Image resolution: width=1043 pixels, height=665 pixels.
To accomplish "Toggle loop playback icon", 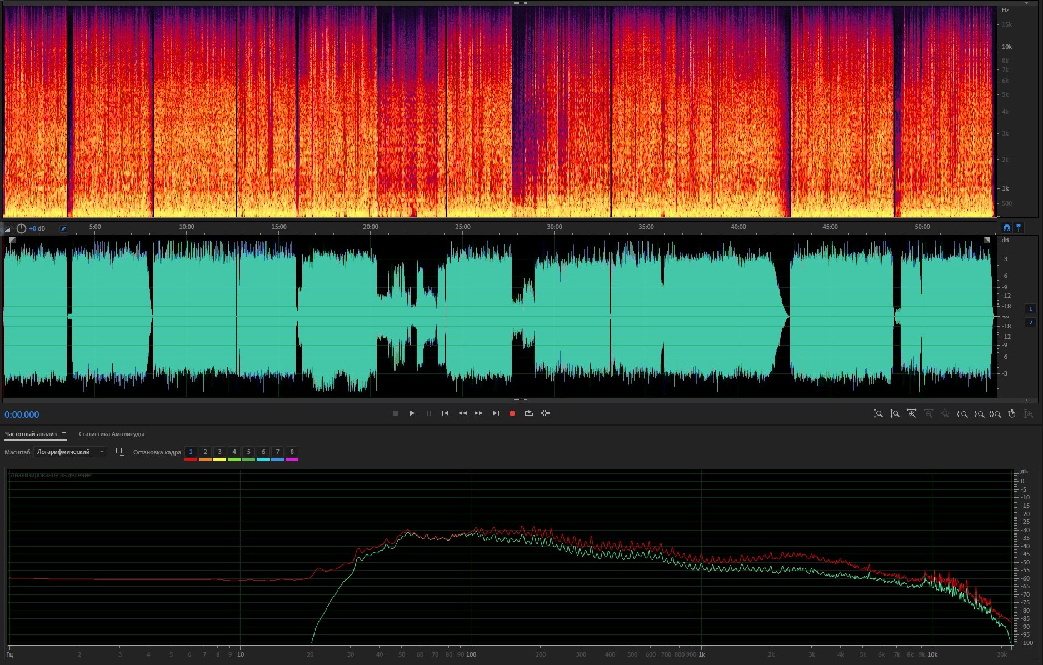I will tap(528, 413).
